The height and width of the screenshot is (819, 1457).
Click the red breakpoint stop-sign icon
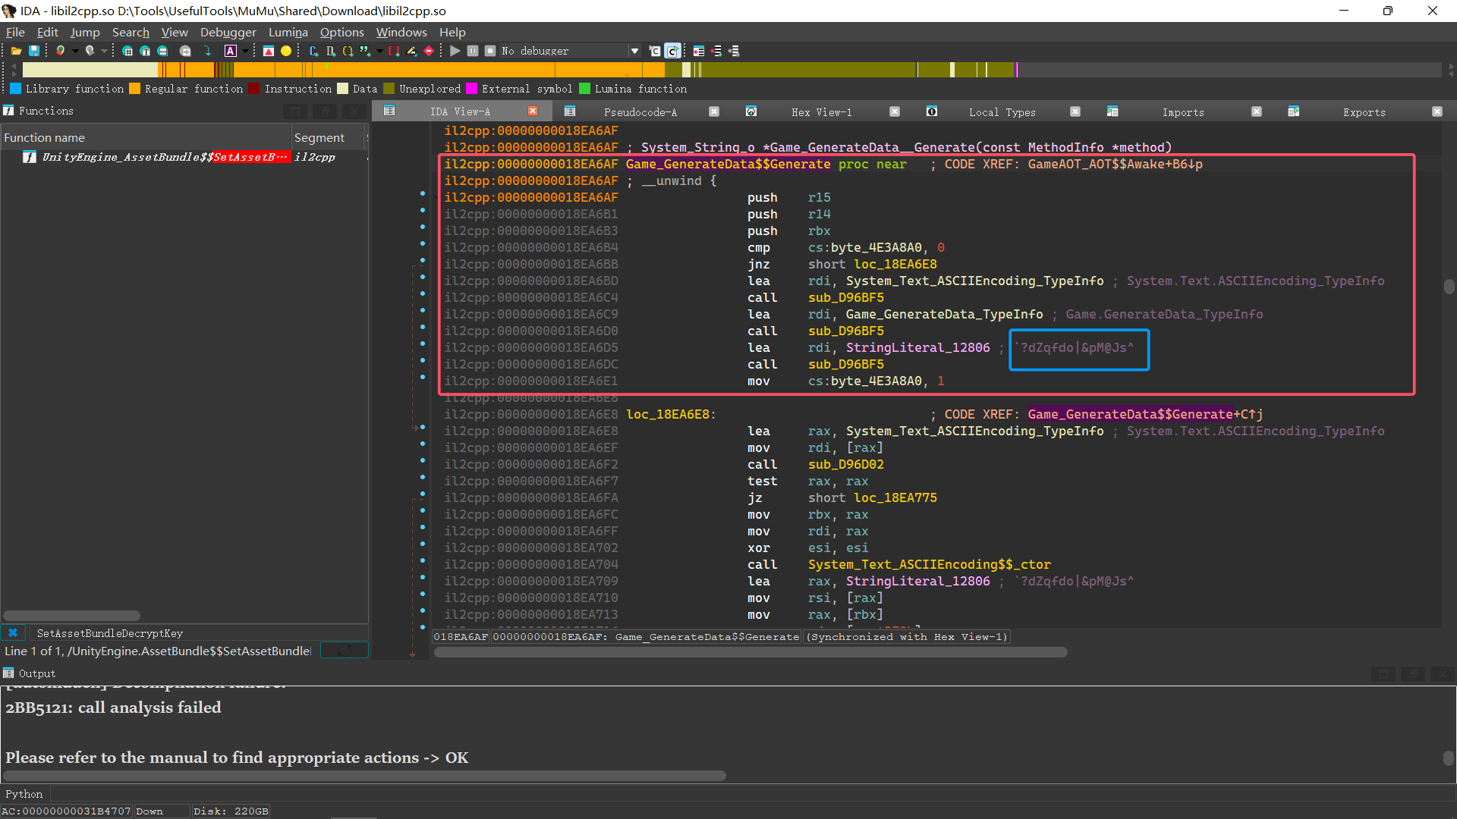(429, 51)
